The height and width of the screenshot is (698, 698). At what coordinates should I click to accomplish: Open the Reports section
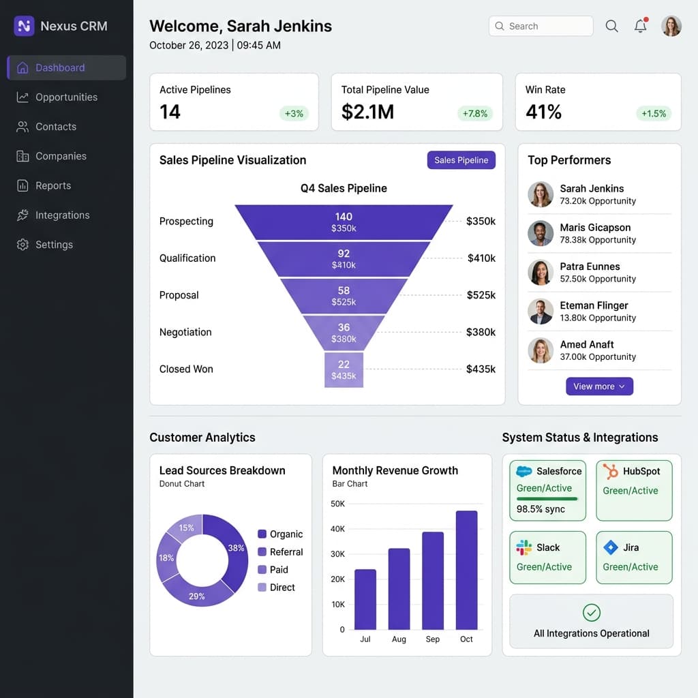[x=67, y=185]
